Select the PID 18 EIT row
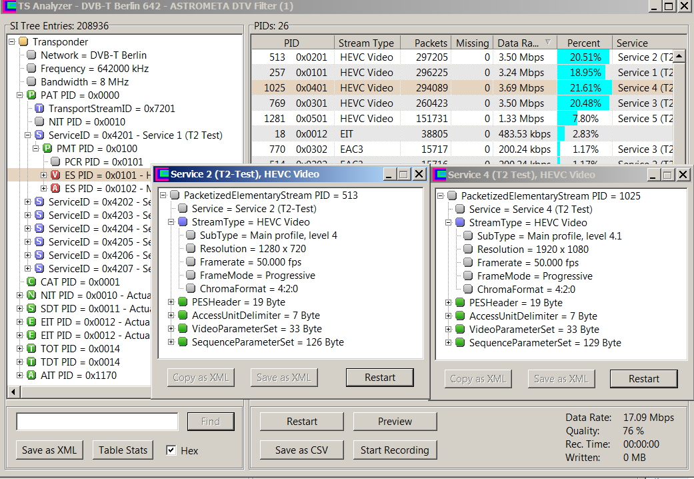 pyautogui.click(x=463, y=134)
